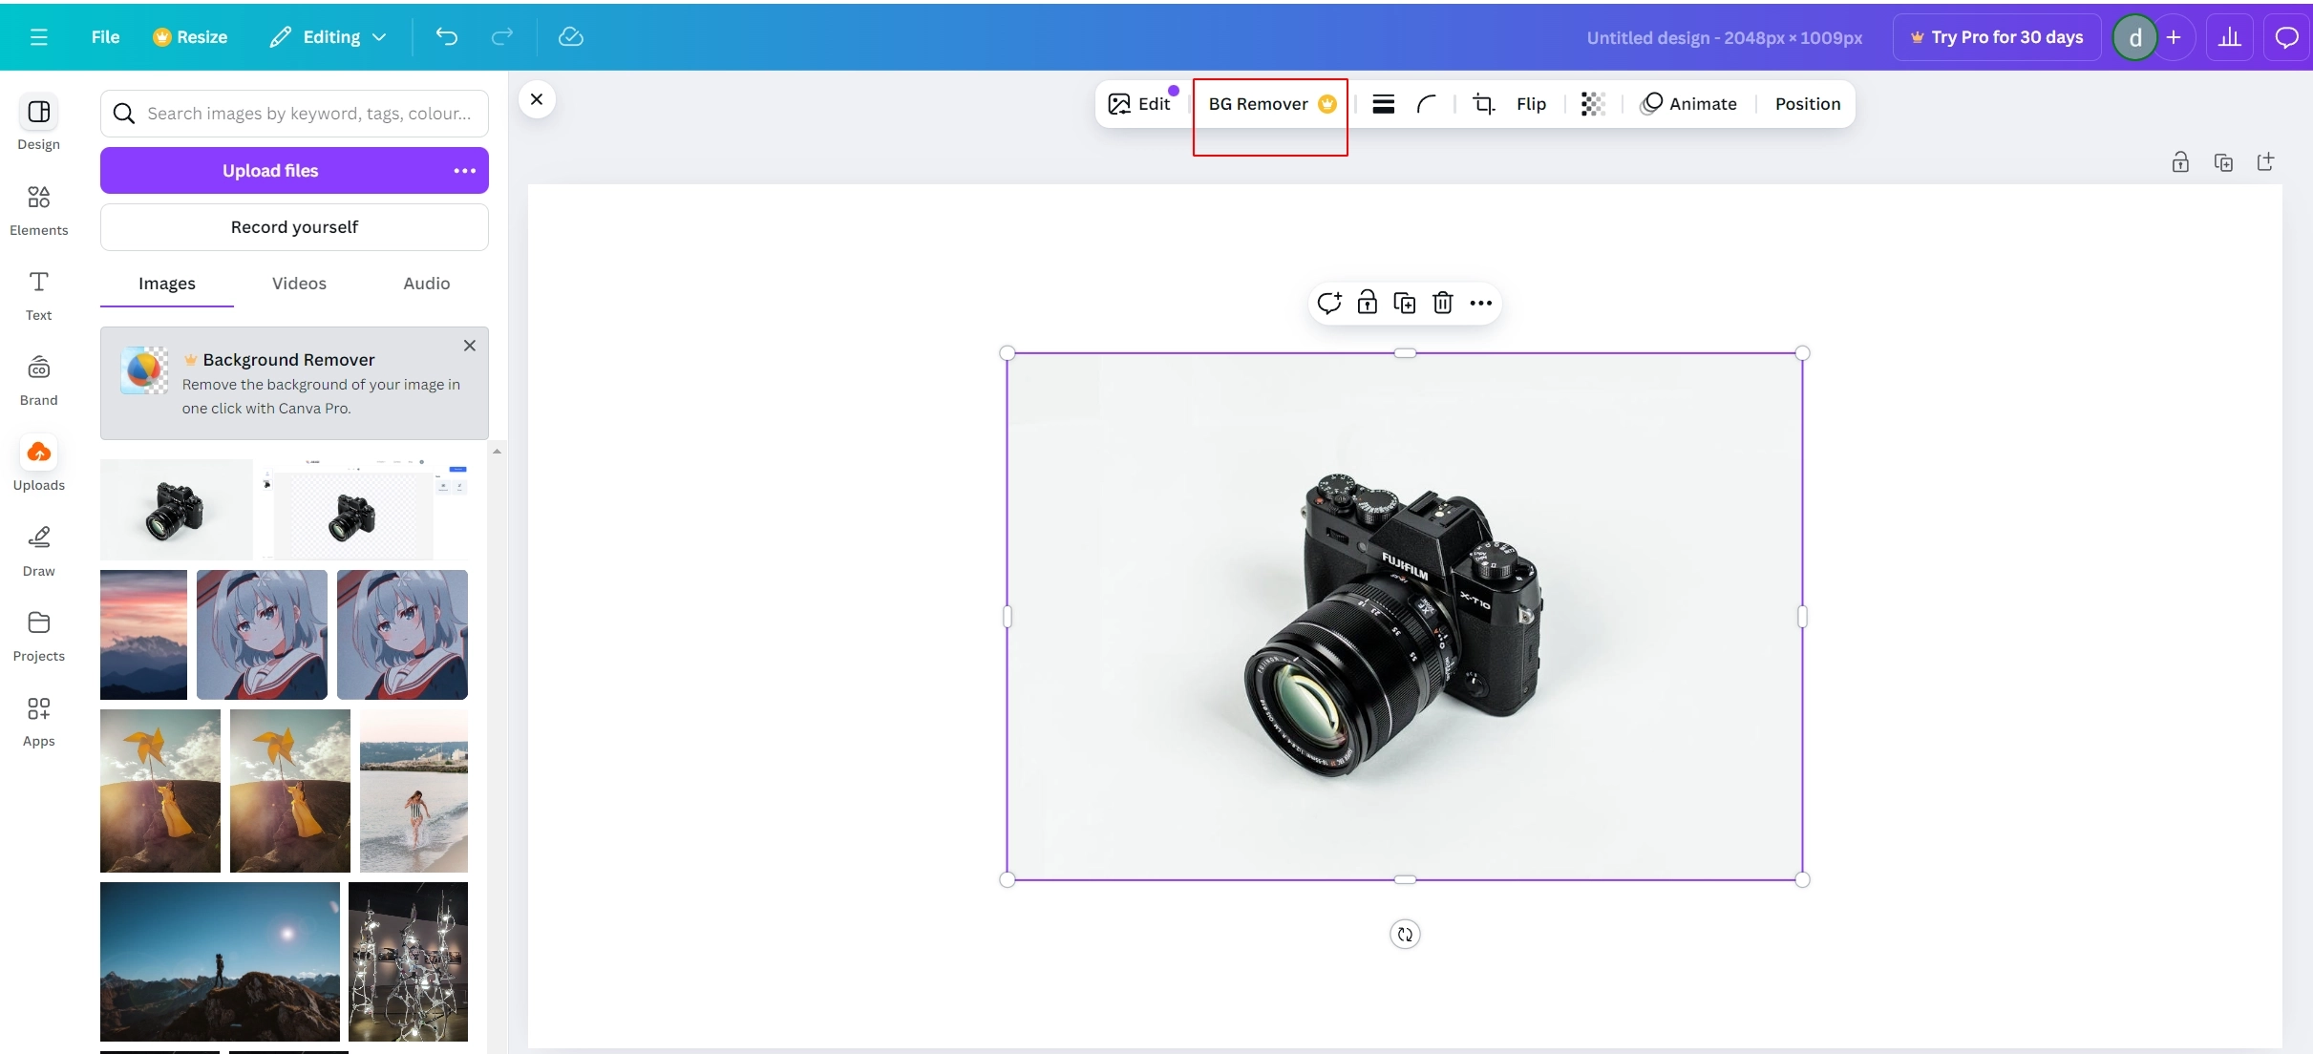Open the Draw tool panel
The image size is (2313, 1054).
pos(38,551)
